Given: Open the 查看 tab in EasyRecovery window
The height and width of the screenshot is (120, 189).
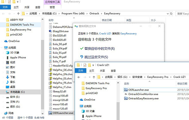Looking at the screenshot, I should coord(37,7).
